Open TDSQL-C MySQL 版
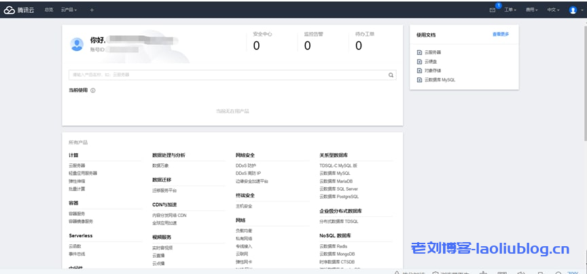 pos(338,165)
